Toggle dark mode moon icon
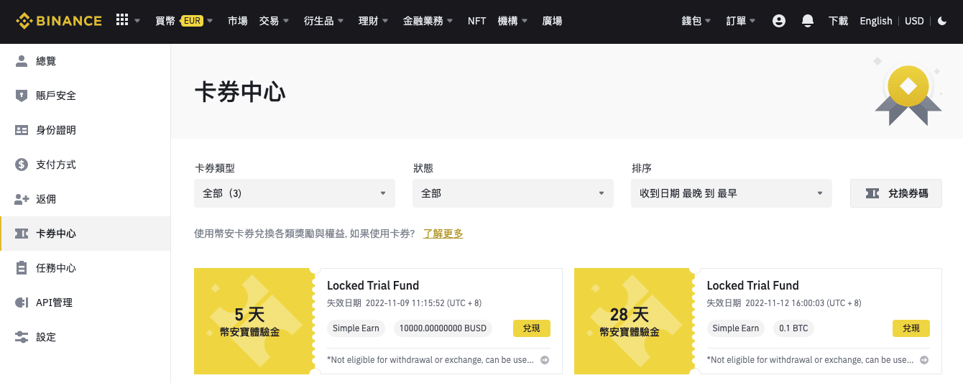 (x=943, y=21)
